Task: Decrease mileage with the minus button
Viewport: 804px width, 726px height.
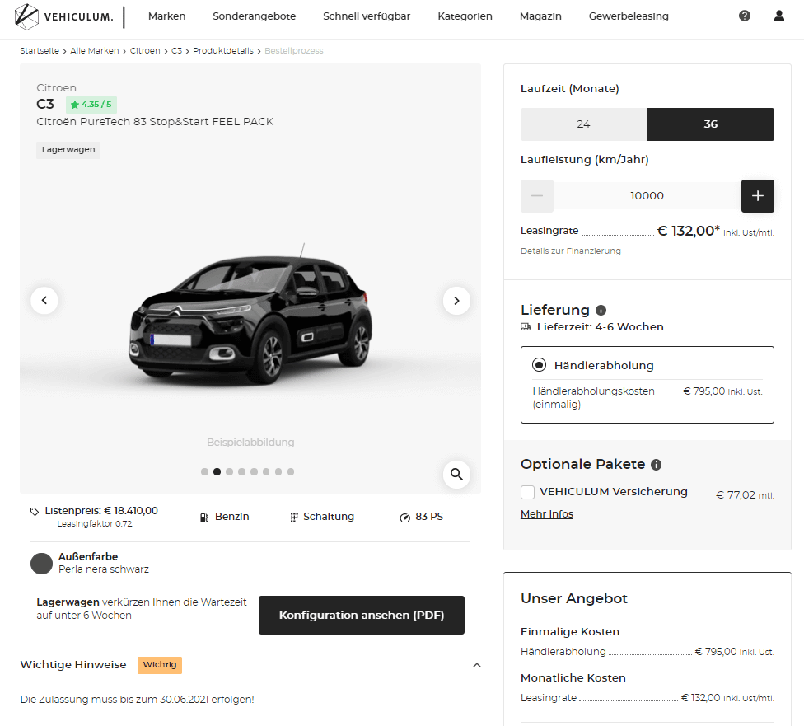Action: tap(537, 195)
